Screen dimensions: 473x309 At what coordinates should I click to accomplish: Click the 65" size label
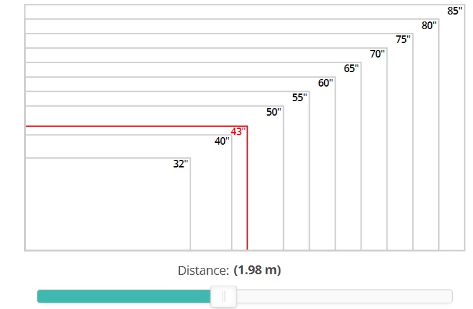pyautogui.click(x=351, y=68)
